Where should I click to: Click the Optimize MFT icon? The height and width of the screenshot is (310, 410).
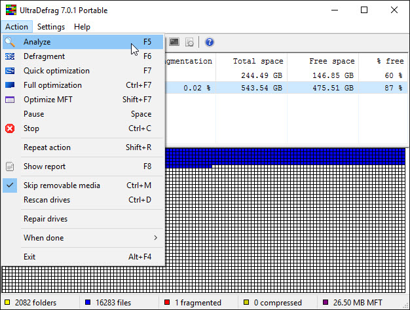[x=10, y=100]
